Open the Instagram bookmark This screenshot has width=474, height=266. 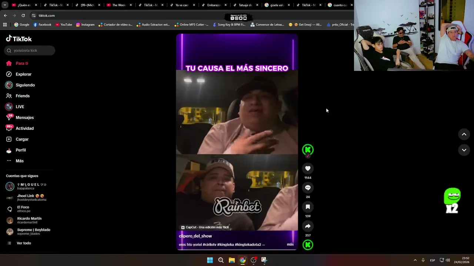coord(85,25)
